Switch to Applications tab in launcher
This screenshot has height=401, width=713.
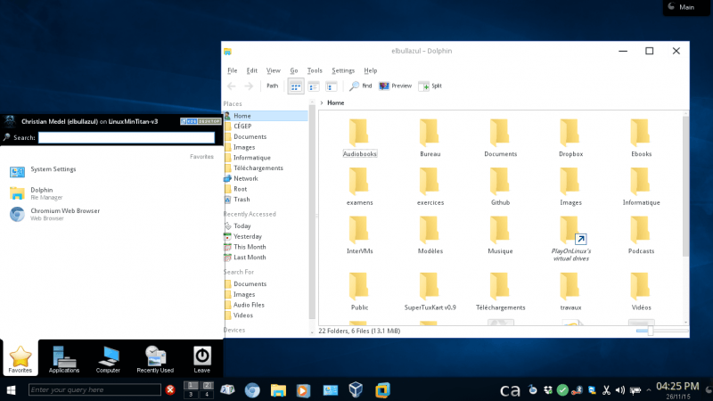(64, 357)
